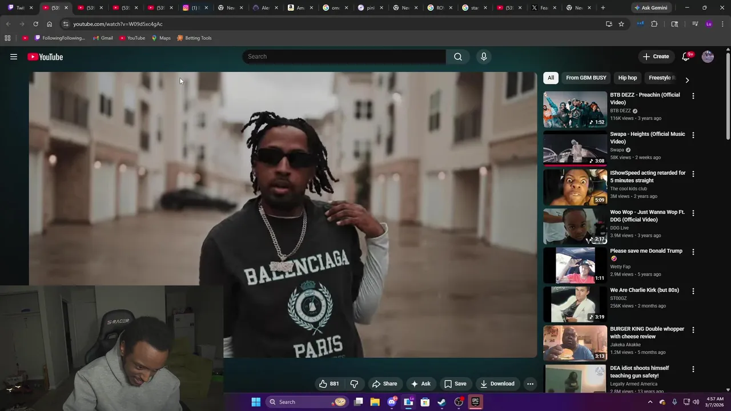Open Microsoft Store from the taskbar
This screenshot has width=731, height=411.
pyautogui.click(x=425, y=402)
